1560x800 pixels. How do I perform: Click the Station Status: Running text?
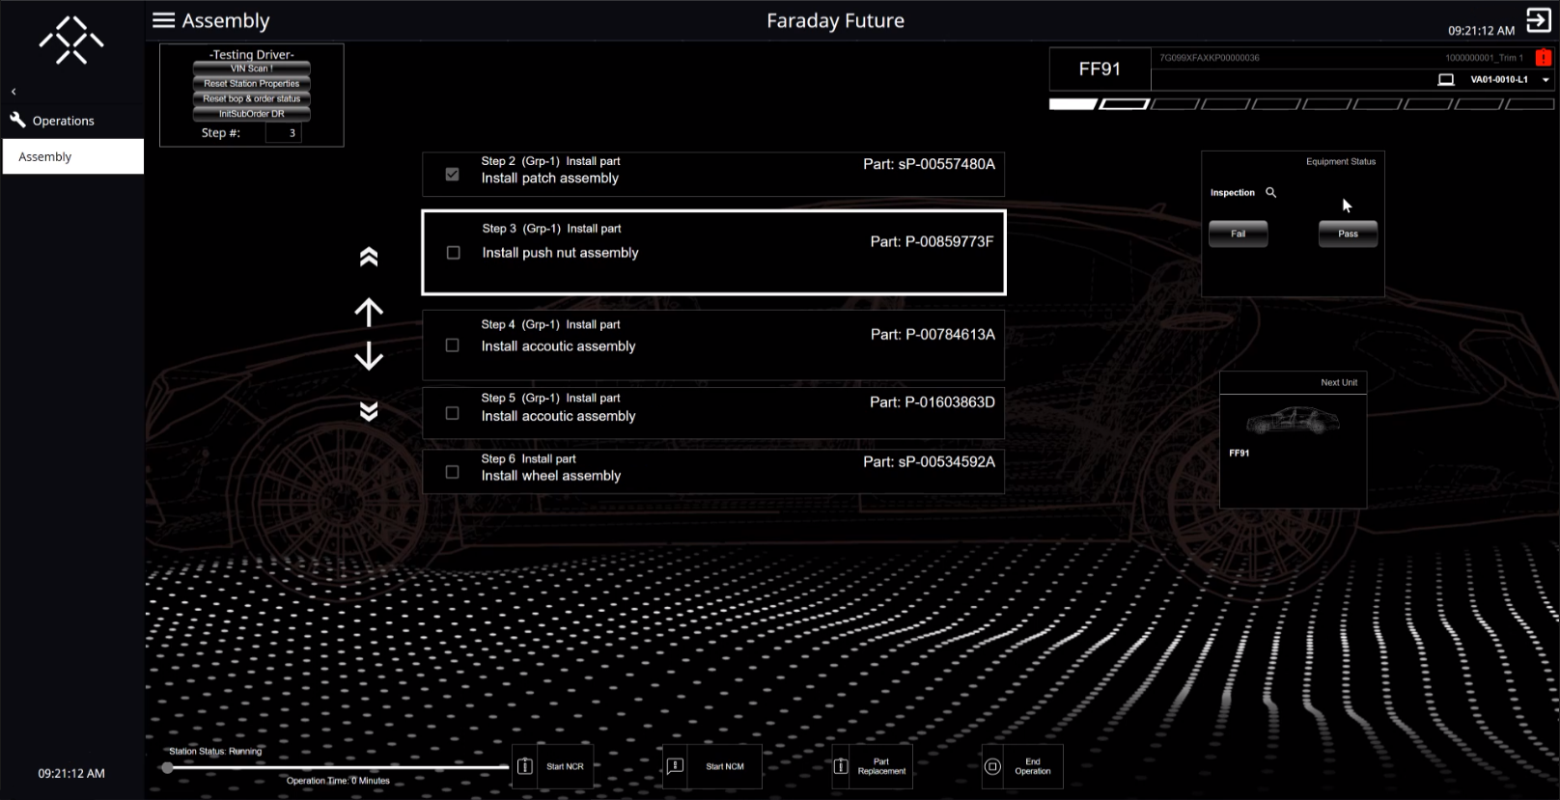(x=215, y=751)
